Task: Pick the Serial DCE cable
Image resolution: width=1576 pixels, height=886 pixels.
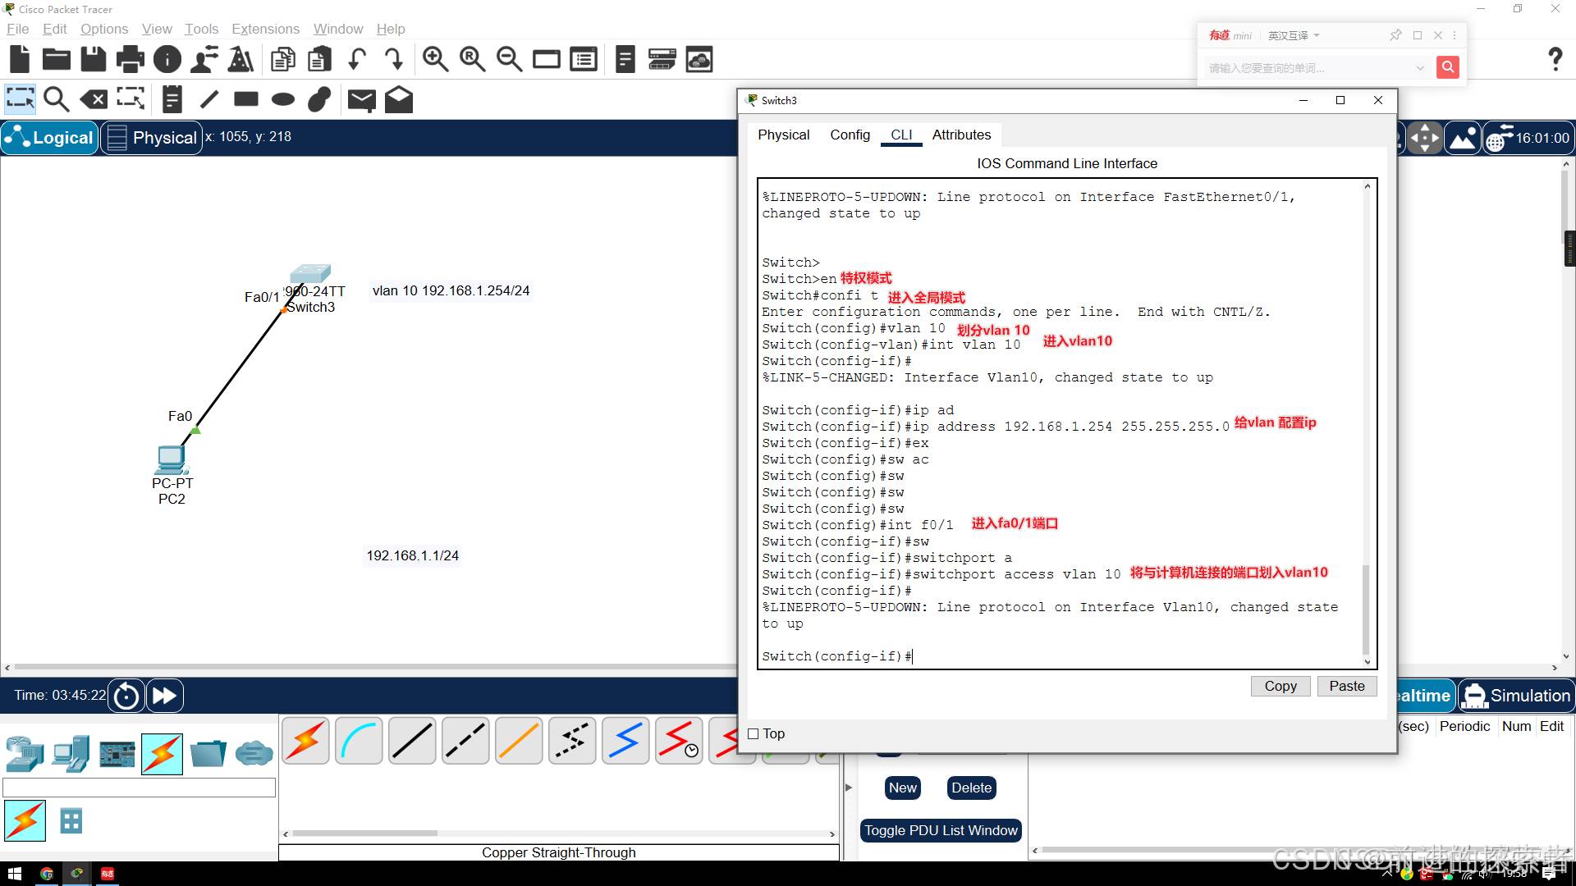Action: [x=679, y=741]
